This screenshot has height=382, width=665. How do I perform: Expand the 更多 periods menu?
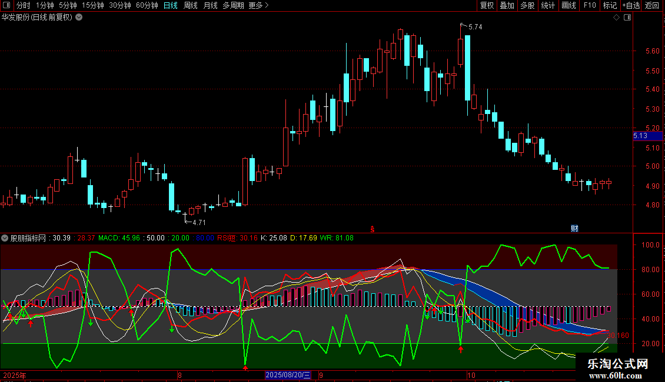(x=258, y=5)
